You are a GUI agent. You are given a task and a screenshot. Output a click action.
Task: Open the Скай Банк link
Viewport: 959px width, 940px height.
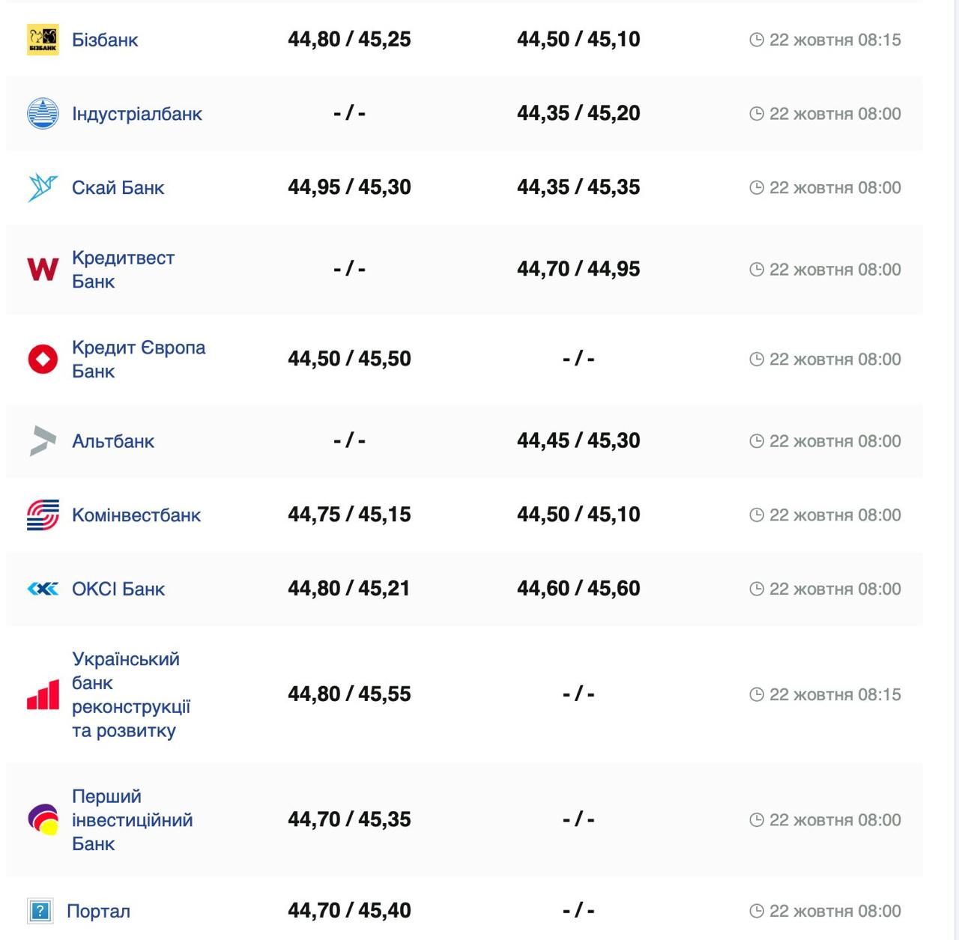pos(118,187)
